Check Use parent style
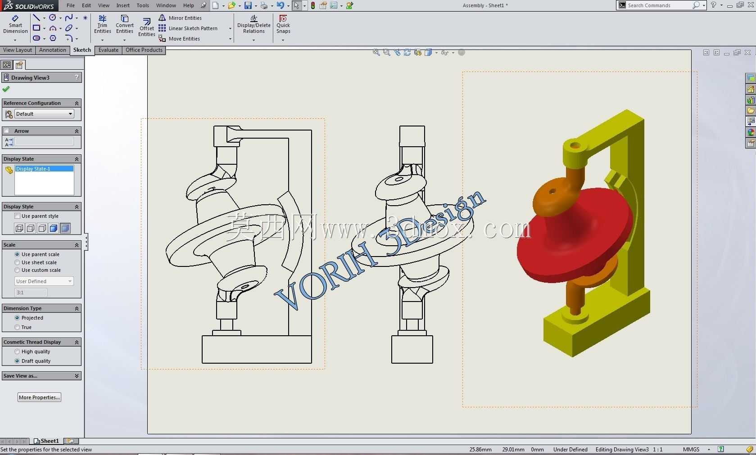This screenshot has width=756, height=455. [17, 216]
